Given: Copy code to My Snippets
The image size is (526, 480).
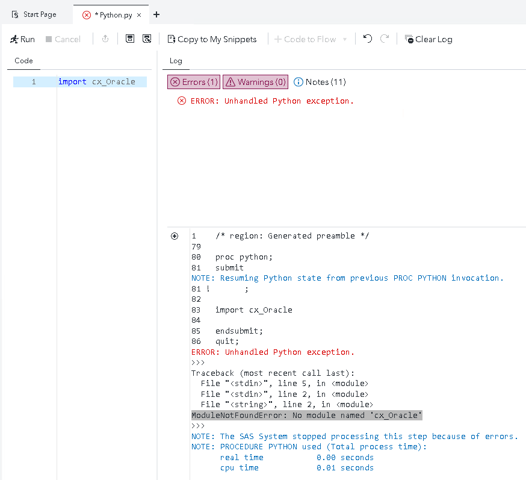Looking at the screenshot, I should [212, 39].
